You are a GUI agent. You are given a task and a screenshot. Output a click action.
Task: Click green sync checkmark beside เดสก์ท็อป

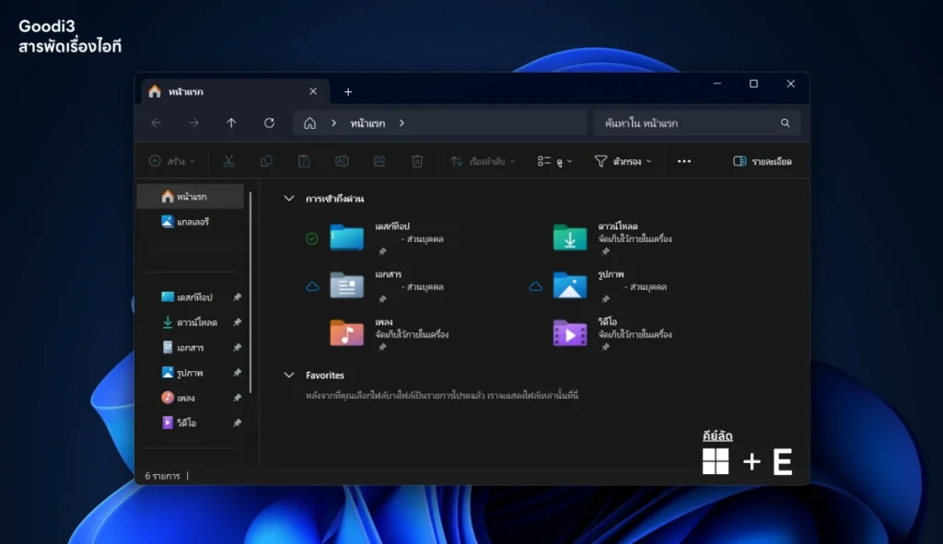tap(311, 238)
